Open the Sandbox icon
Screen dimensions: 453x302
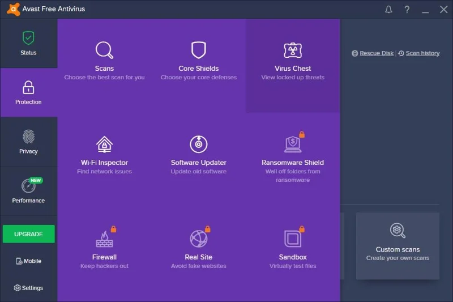point(293,239)
